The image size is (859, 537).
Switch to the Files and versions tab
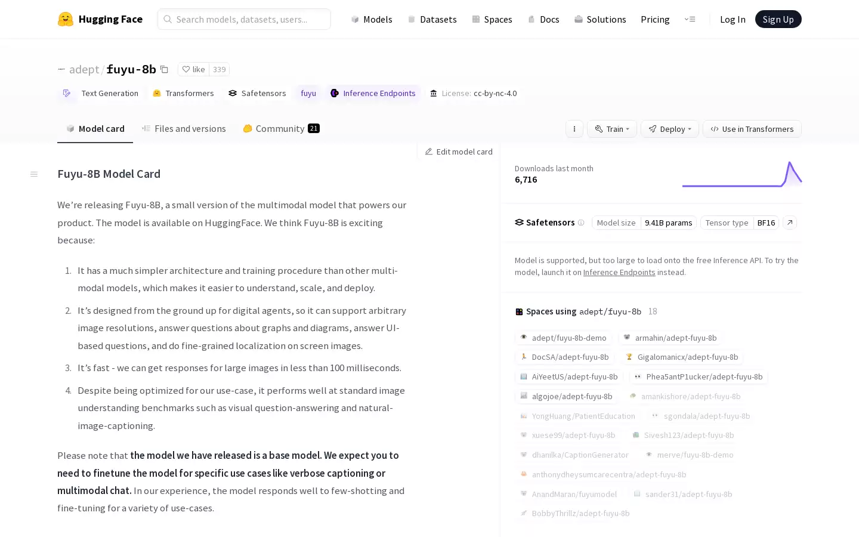coord(184,128)
